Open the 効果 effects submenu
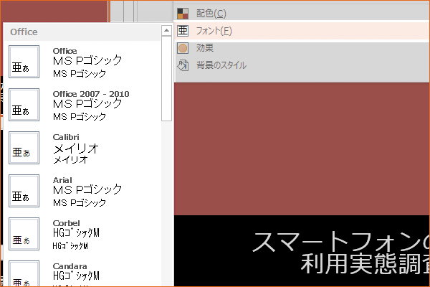Screen dimensions: 430x287 pyautogui.click(x=302, y=48)
